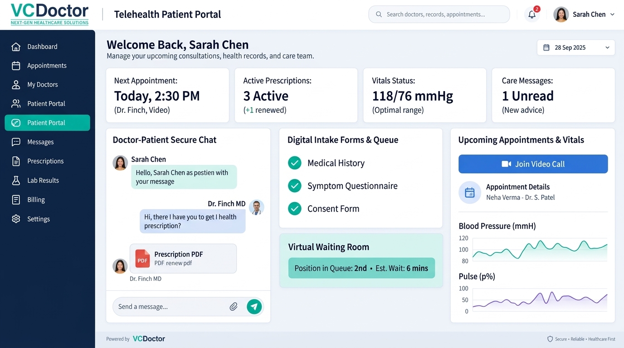This screenshot has width=624, height=348.
Task: Click the Messages chat bubble icon
Action: click(x=16, y=142)
